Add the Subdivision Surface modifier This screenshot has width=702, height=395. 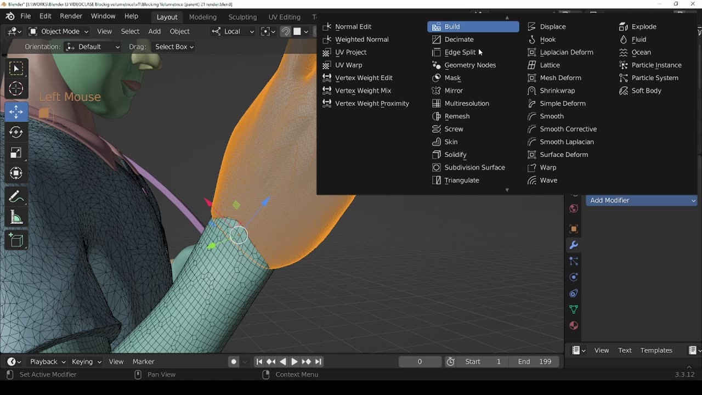[x=473, y=167]
